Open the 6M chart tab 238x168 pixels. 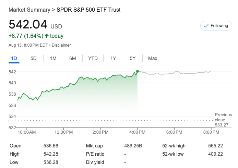pyautogui.click(x=73, y=58)
